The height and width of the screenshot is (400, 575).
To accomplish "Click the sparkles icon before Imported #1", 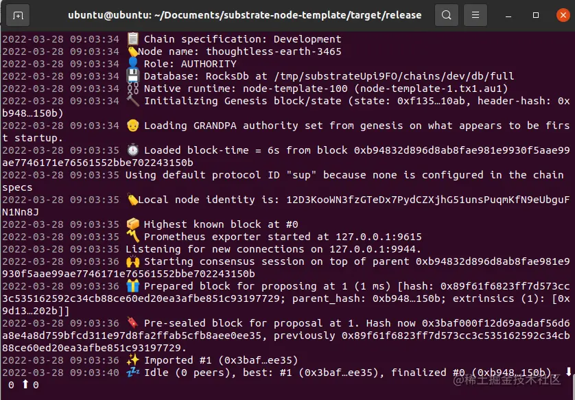I will click(x=132, y=360).
